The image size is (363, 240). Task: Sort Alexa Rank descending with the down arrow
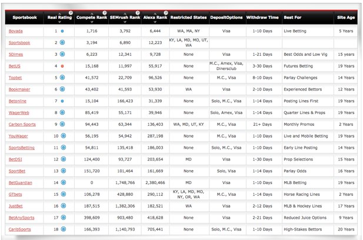(x=155, y=22)
